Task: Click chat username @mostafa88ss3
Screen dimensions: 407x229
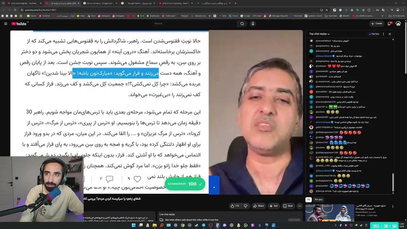Action: (323, 41)
